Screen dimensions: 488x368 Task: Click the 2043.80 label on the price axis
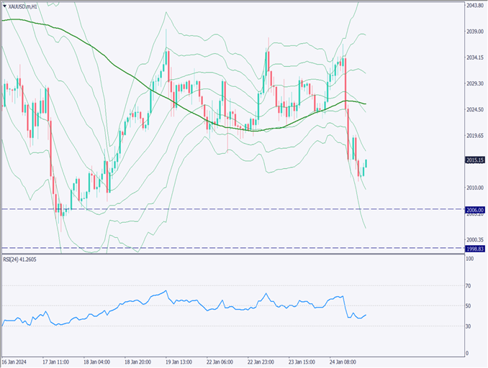[474, 6]
